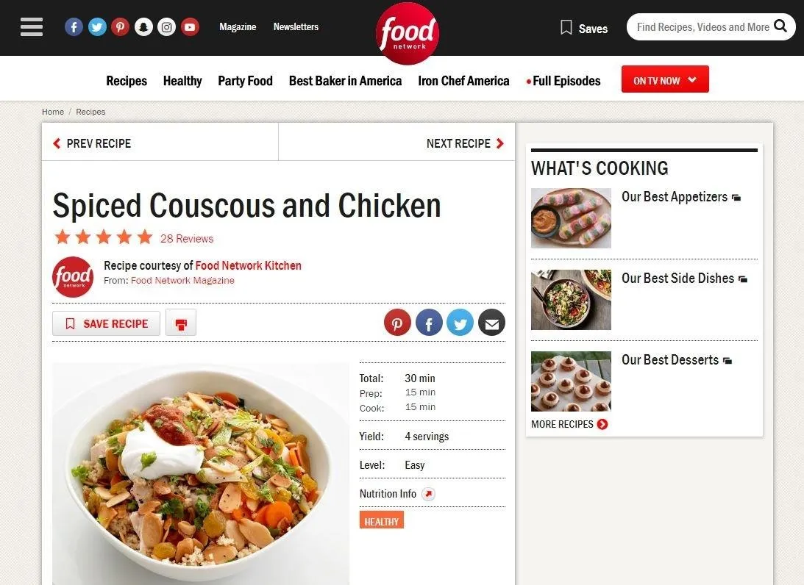This screenshot has height=585, width=804.
Task: Share recipe by email envelope icon
Action: [x=491, y=323]
